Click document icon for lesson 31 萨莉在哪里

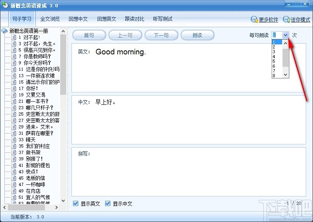14,133
